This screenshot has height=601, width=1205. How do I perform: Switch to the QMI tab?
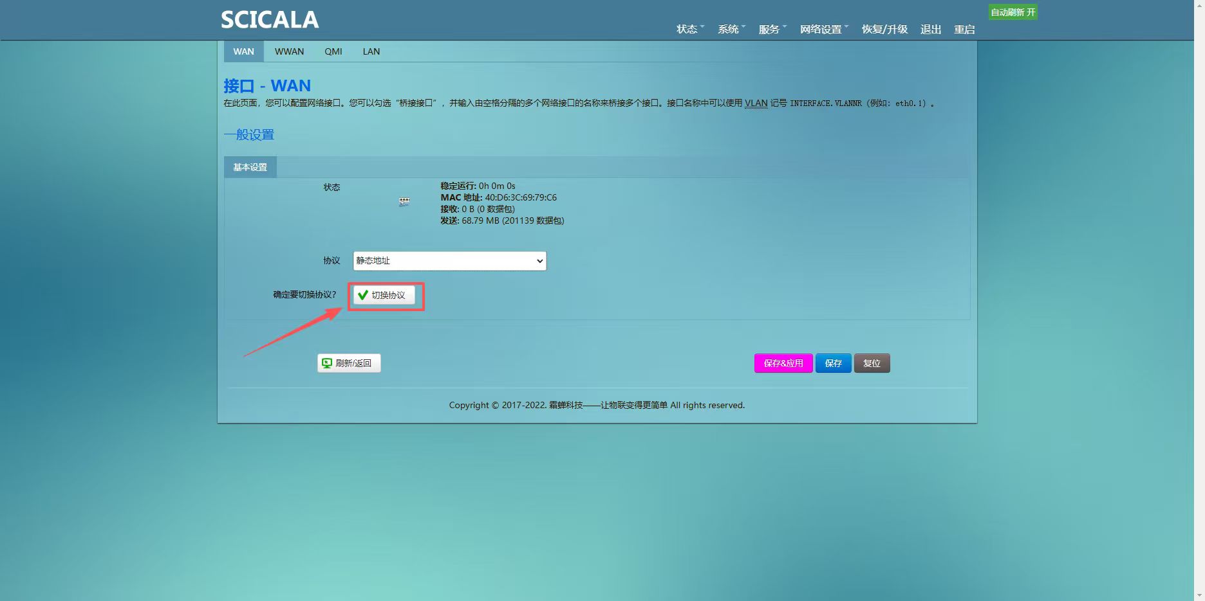tap(333, 51)
